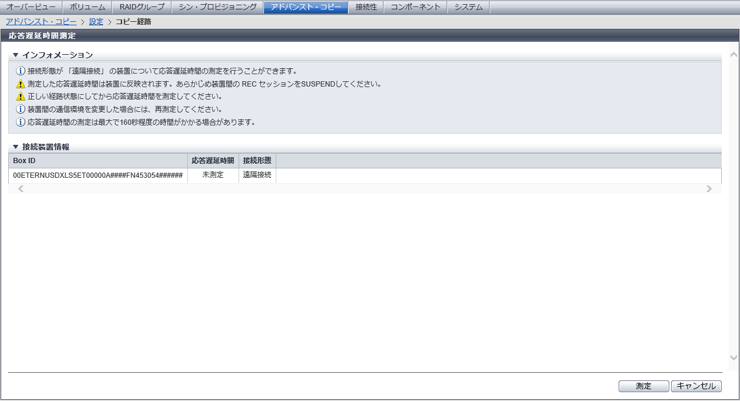Collapse the インフォメーション section
740x401 pixels.
click(16, 55)
